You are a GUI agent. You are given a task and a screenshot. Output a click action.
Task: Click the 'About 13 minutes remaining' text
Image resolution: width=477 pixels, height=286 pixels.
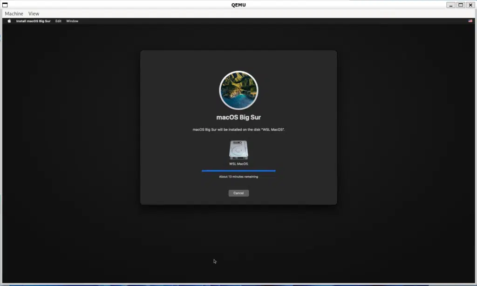pyautogui.click(x=238, y=177)
